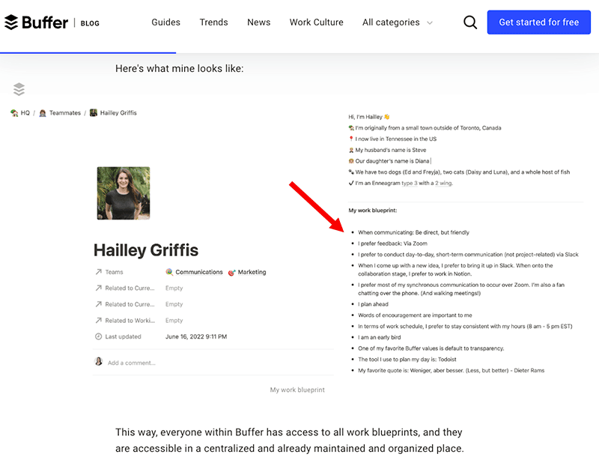Click the Teams property label
This screenshot has width=599, height=463.
tap(115, 272)
